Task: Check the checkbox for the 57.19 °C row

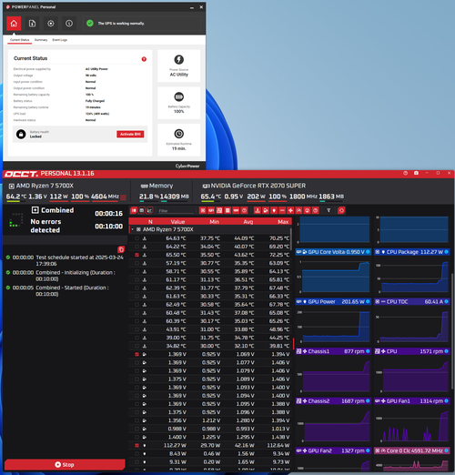Action: [x=136, y=263]
